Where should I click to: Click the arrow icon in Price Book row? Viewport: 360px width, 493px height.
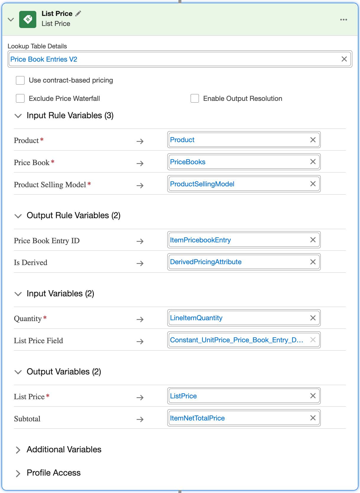click(140, 163)
